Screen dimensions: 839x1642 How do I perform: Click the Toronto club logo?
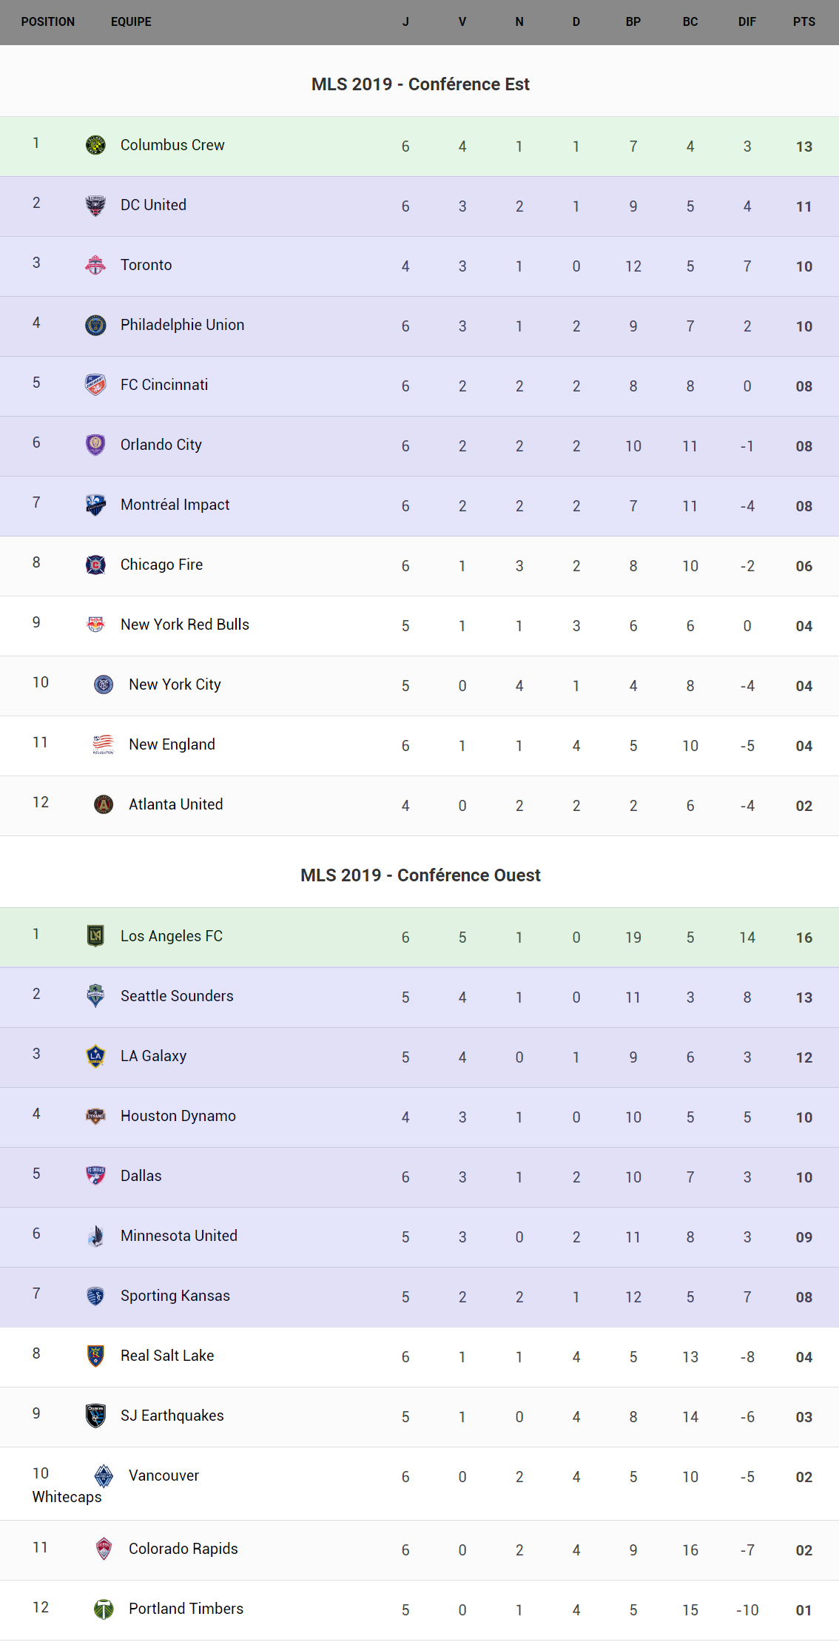(x=95, y=265)
